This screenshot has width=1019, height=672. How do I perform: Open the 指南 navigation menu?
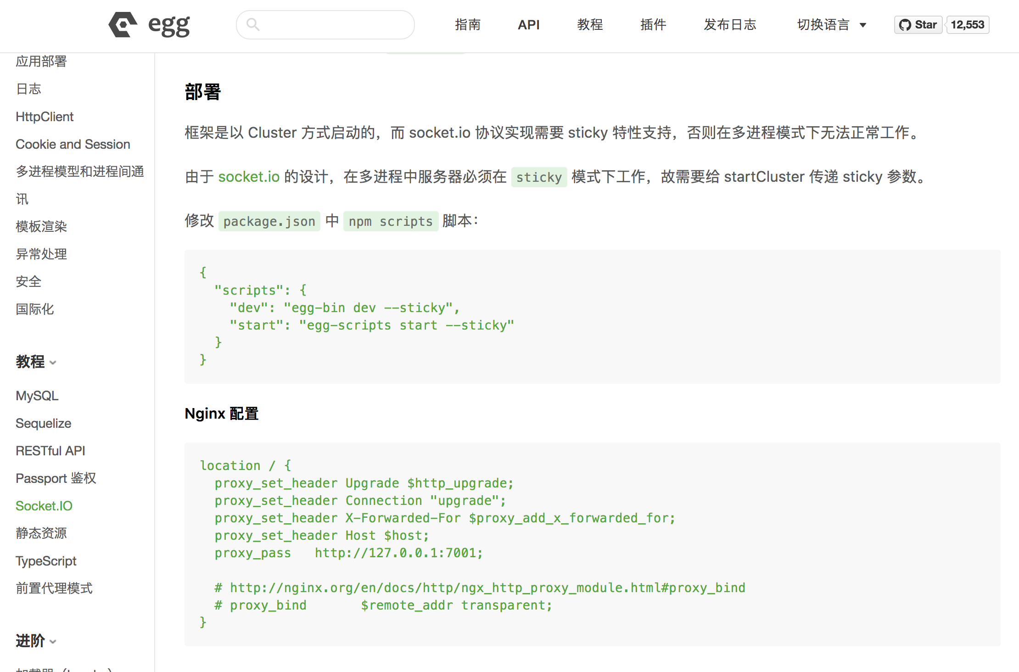click(468, 25)
